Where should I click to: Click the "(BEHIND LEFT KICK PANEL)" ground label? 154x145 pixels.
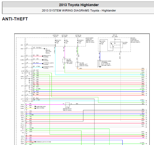click(48, 52)
